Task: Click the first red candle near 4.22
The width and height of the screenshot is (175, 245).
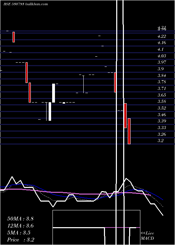Action: [x=14, y=37]
